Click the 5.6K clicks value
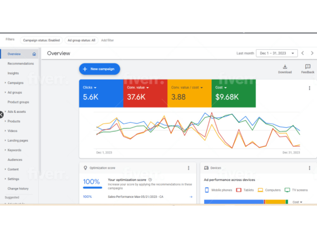317x238 pixels. 91,97
